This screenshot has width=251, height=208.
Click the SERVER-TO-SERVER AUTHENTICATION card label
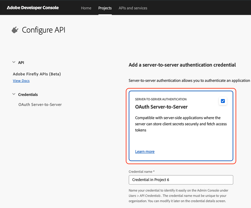click(x=161, y=99)
